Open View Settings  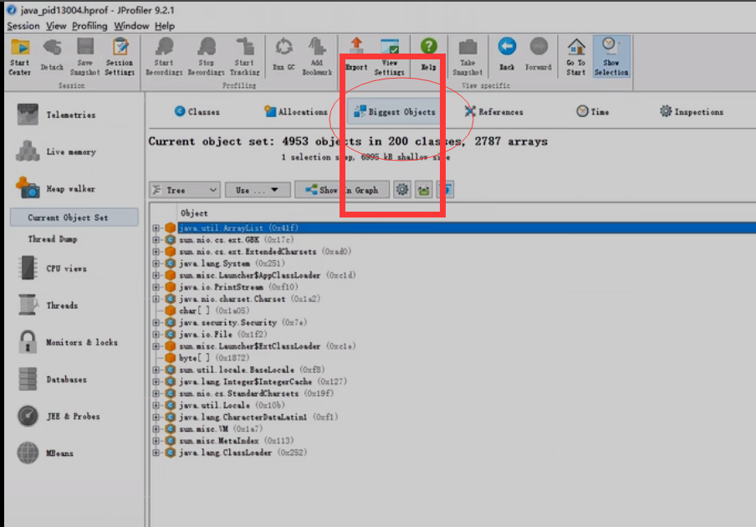390,57
